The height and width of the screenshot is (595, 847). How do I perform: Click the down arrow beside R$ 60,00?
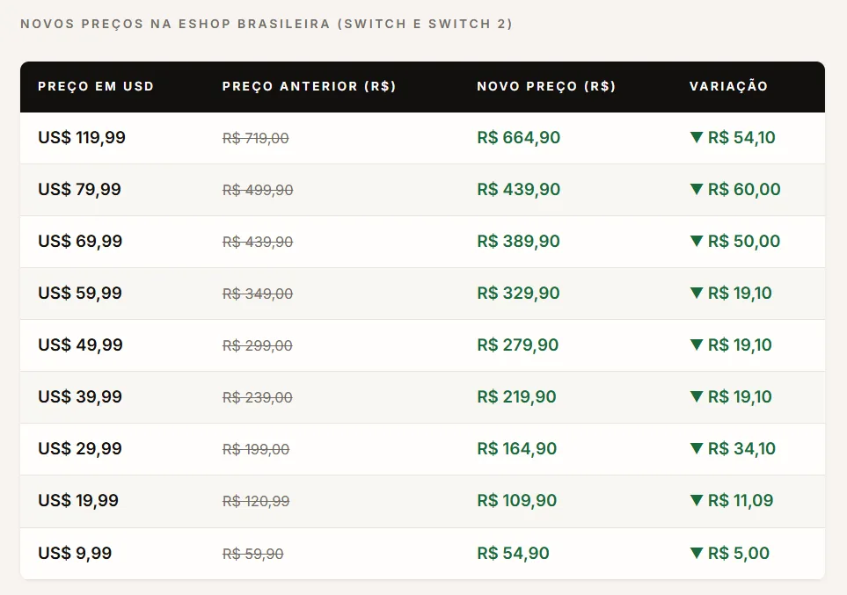pos(697,189)
